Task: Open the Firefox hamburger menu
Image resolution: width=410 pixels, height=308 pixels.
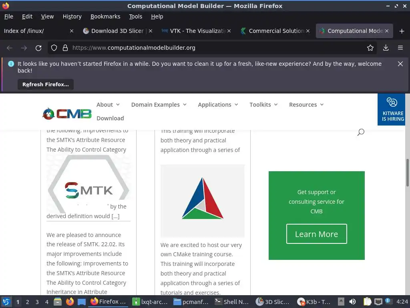Action: coord(400,48)
